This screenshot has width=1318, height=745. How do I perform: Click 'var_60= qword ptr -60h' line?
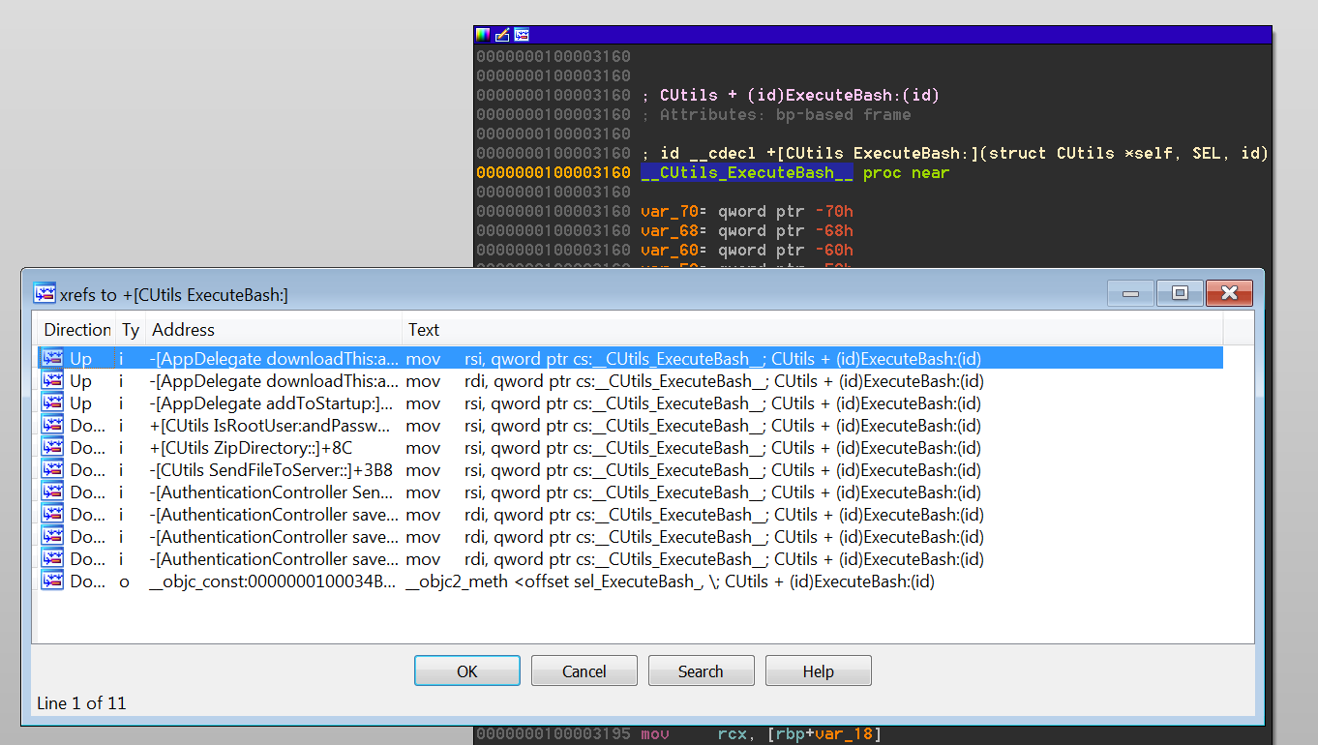(x=746, y=250)
